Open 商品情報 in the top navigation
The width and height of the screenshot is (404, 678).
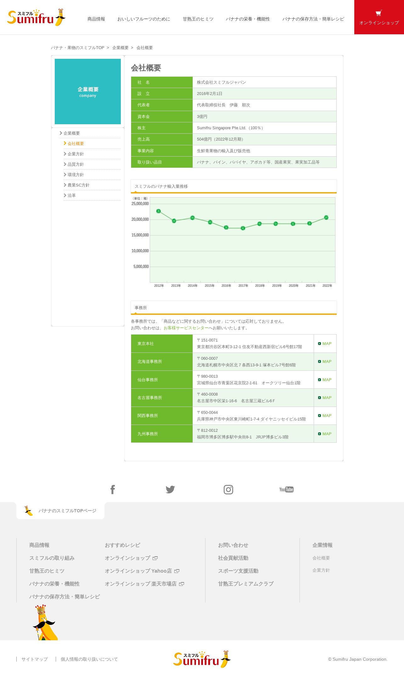[96, 19]
